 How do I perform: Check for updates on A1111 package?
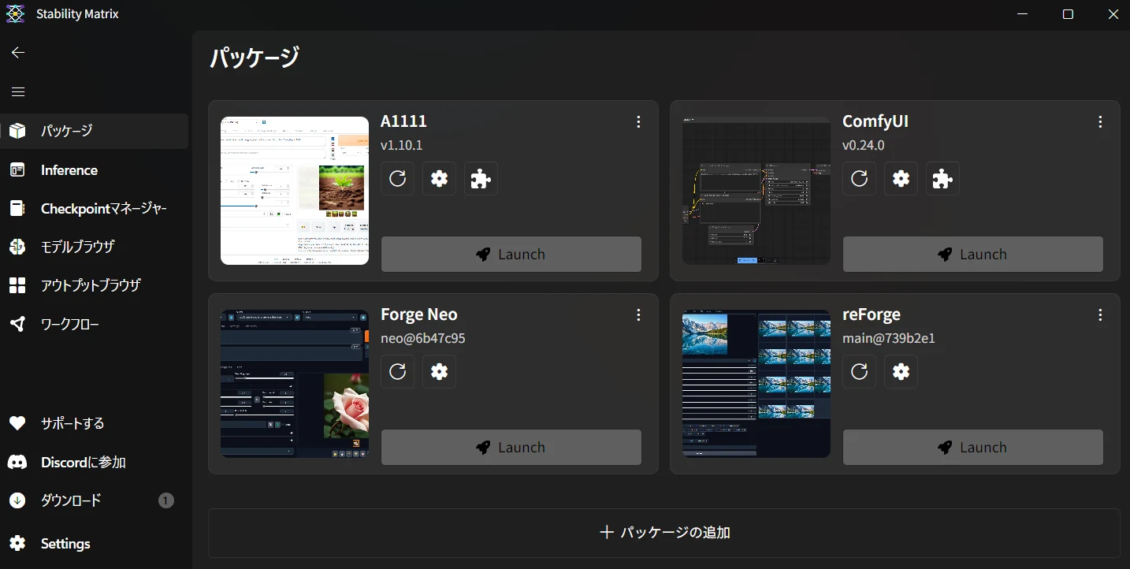pyautogui.click(x=398, y=178)
